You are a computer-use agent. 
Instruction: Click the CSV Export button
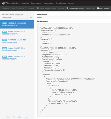click(30, 9)
